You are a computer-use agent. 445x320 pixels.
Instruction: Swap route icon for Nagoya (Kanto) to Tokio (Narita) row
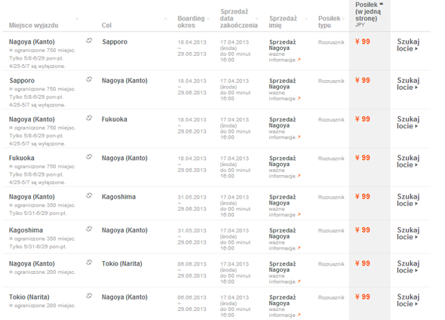pos(89,263)
